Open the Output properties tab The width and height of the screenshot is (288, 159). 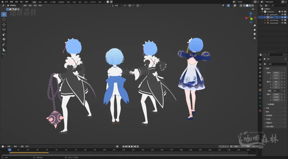tap(260, 68)
